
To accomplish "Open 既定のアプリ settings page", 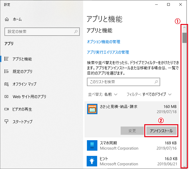I will pos(22,72).
